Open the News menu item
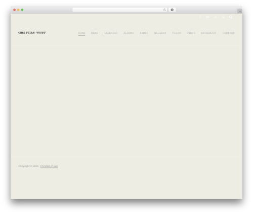 [x=94, y=33]
